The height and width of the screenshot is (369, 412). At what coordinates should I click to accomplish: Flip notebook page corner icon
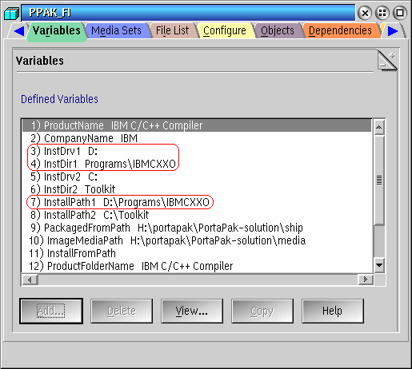click(x=387, y=61)
